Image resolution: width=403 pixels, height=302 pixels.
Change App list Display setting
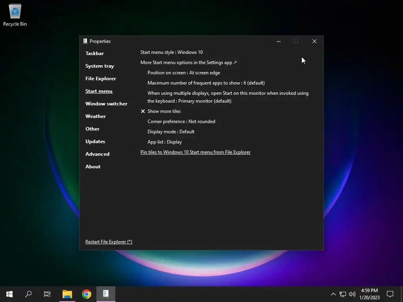[x=165, y=142]
